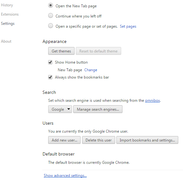Image resolution: width=183 pixels, height=180 pixels.
Task: Select 'Open the New Tab page' radio option
Action: point(50,5)
